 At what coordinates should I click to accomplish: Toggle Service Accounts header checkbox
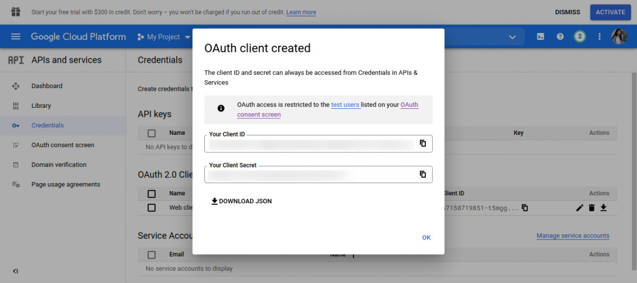[152, 255]
